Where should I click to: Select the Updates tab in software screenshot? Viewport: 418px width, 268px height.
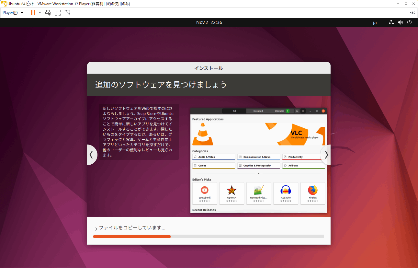(282, 111)
